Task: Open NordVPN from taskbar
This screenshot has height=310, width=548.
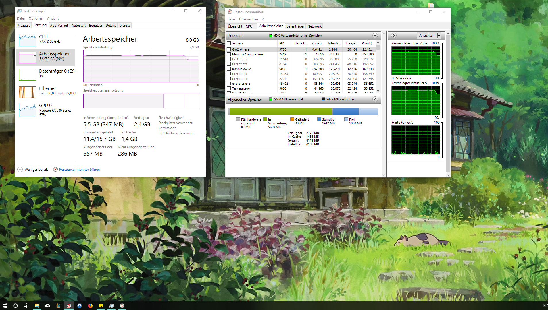Action: click(x=80, y=306)
